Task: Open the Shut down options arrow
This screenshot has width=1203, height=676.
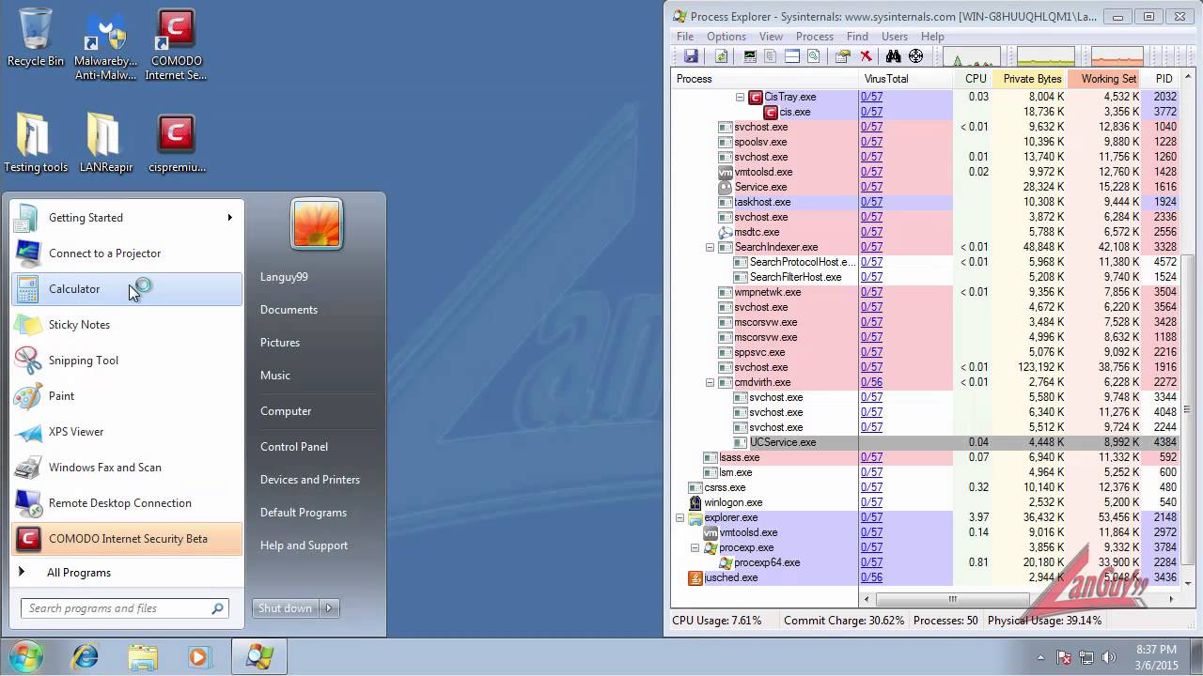Action: [329, 608]
